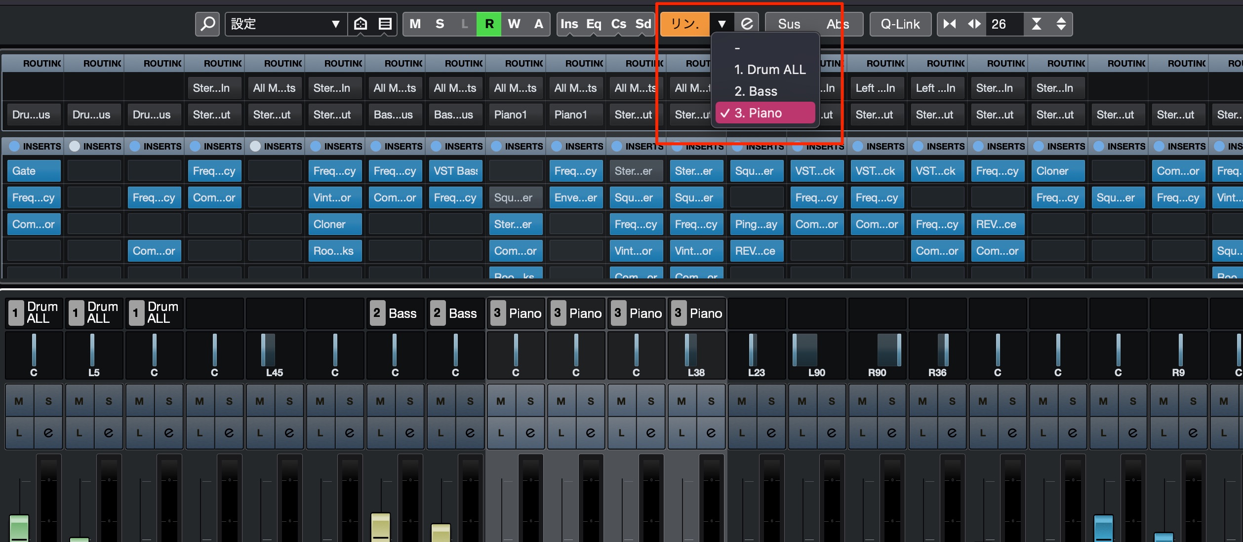Screen dimensions: 1243x542
Task: Open the rack configuration list icon
Action: pyautogui.click(x=385, y=24)
